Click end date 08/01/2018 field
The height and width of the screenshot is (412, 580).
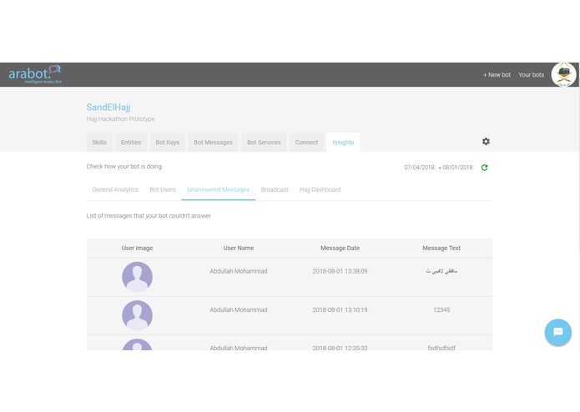point(457,168)
